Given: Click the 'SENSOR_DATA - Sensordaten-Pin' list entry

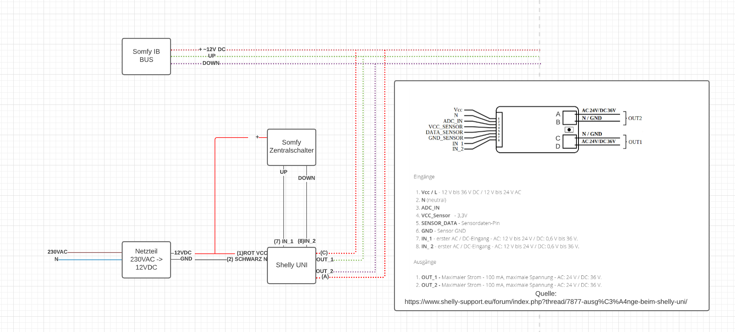Looking at the screenshot, I should coord(457,223).
